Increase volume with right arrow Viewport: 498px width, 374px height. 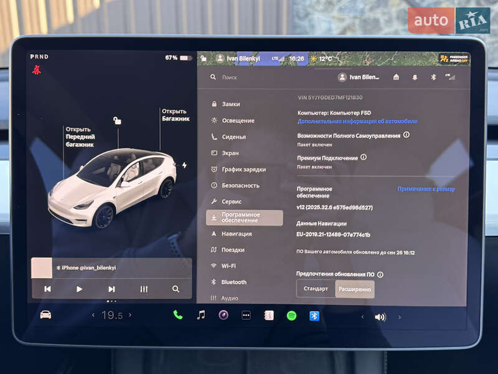pyautogui.click(x=400, y=317)
